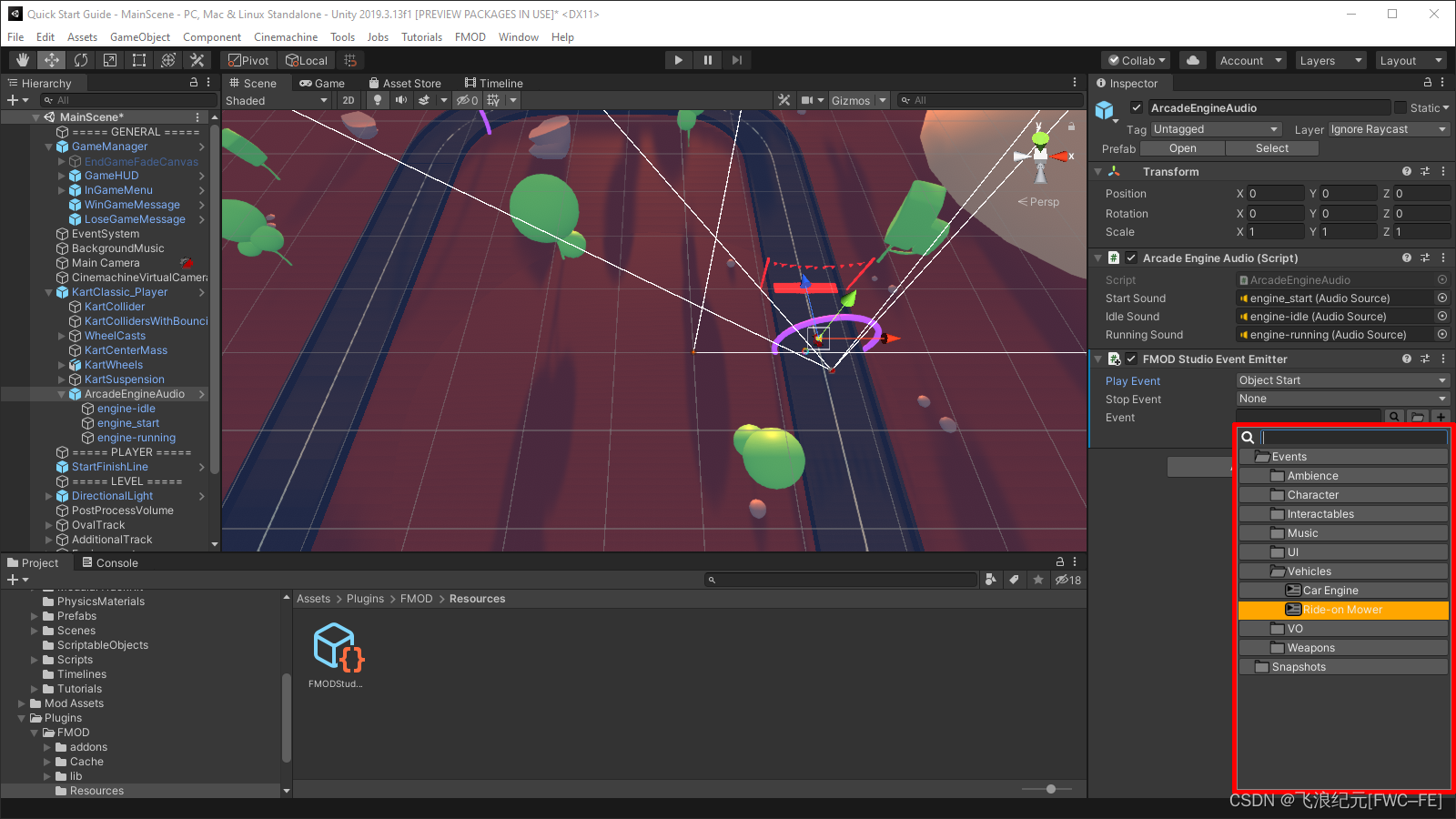Viewport: 1456px width, 819px height.
Task: Collapse the ArcadeEngineAudio hierarchy node
Action: (x=62, y=394)
